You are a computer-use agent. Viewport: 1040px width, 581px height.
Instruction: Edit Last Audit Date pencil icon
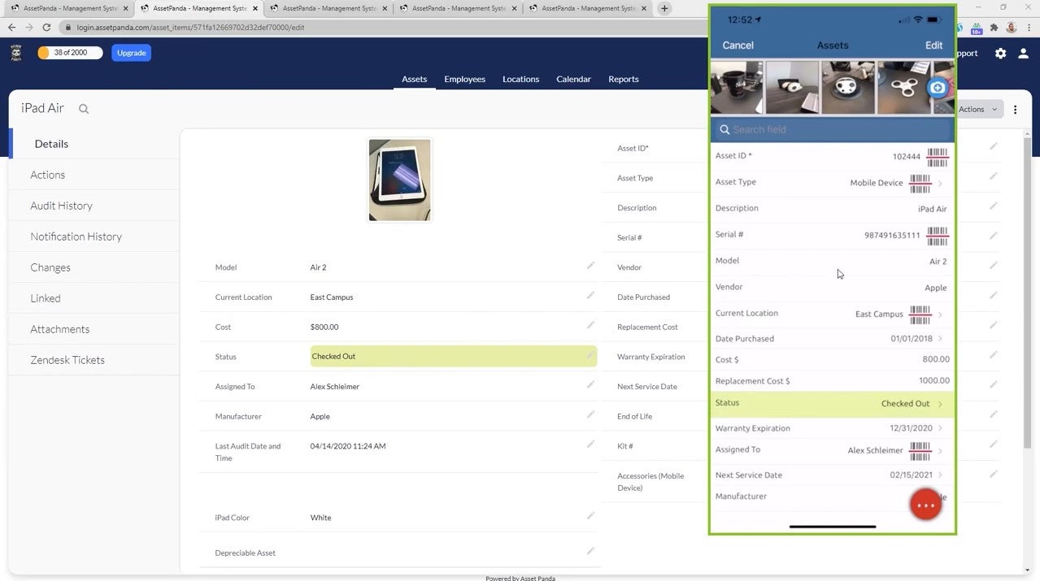(590, 444)
